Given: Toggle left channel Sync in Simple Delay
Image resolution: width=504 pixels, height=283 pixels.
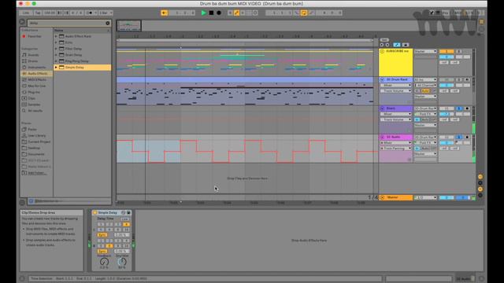Looking at the screenshot, I should [x=102, y=235].
